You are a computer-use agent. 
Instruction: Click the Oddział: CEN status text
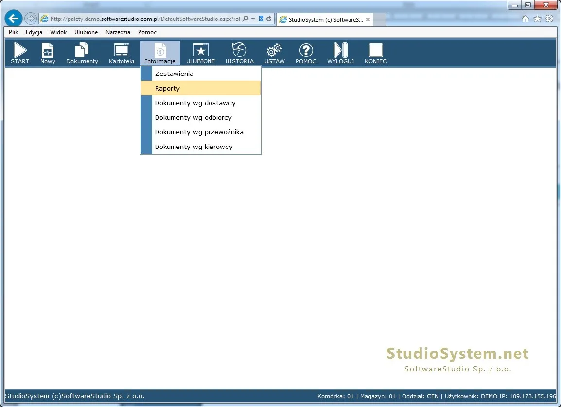pyautogui.click(x=420, y=396)
